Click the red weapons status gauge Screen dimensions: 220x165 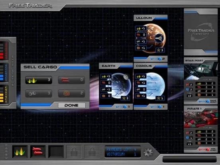4,51
